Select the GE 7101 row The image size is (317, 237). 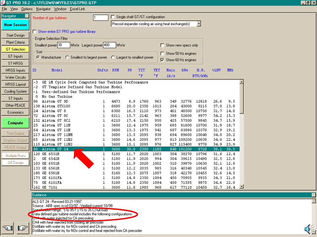click(136, 187)
